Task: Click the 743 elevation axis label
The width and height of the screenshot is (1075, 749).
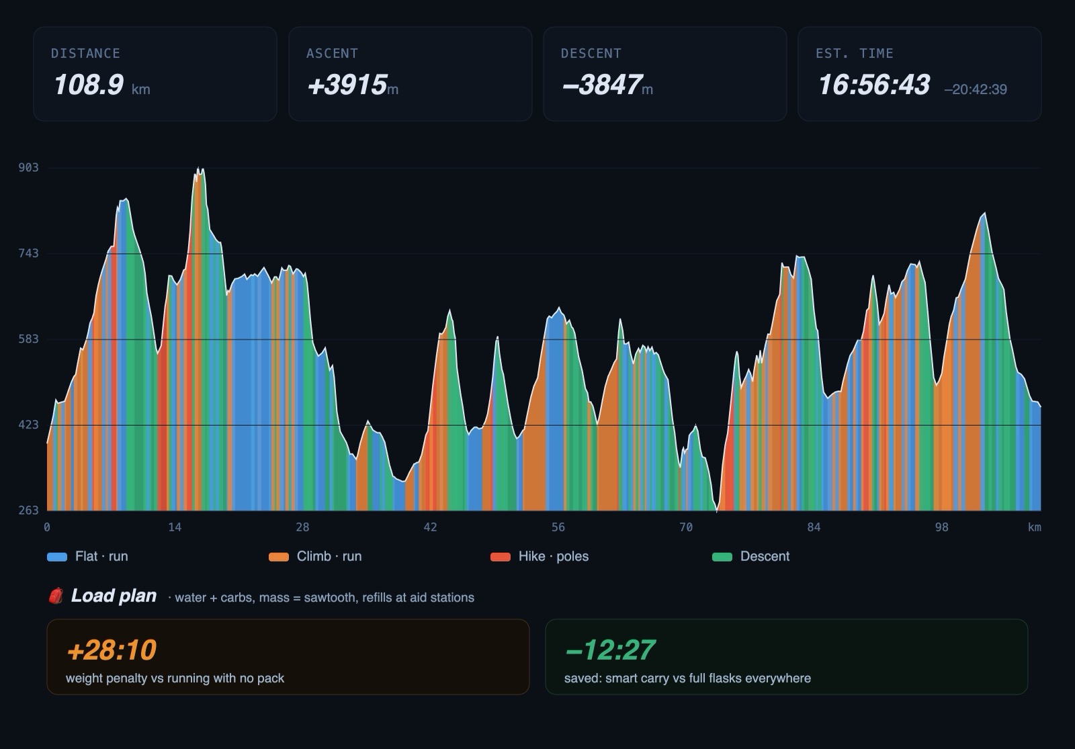Action: click(x=28, y=253)
